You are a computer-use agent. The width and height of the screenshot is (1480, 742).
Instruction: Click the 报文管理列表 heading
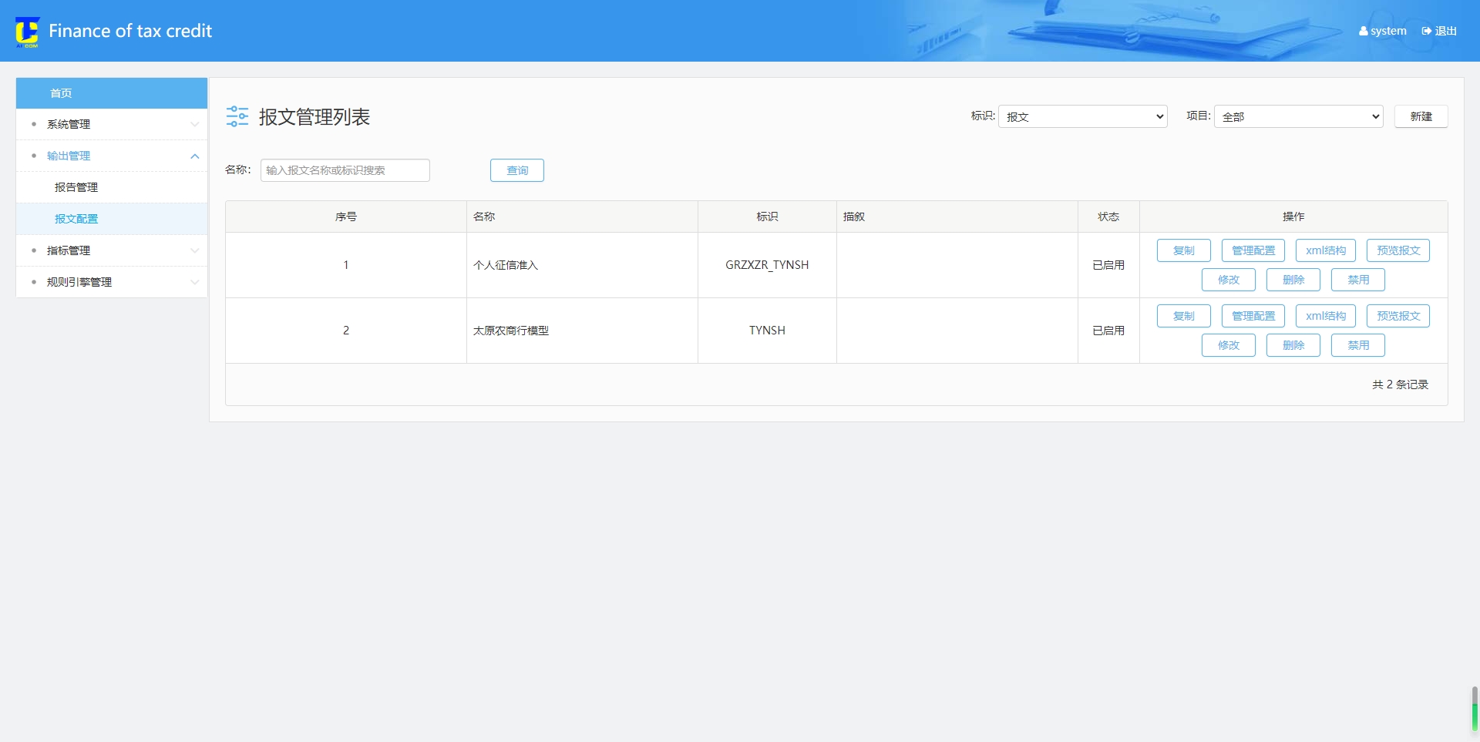click(x=314, y=116)
